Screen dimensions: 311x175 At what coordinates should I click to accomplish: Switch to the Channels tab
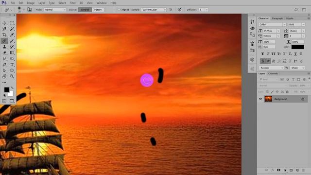point(273,73)
